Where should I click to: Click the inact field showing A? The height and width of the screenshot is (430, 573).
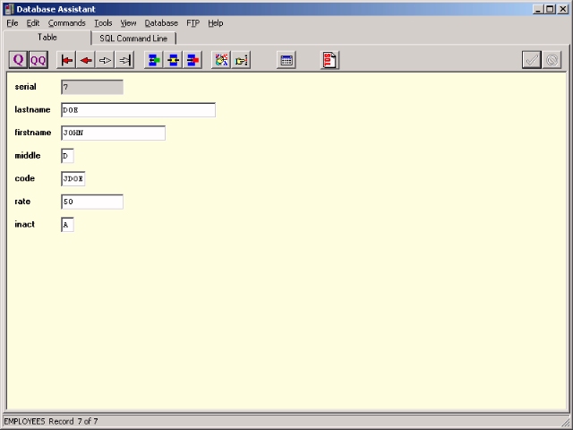[67, 225]
